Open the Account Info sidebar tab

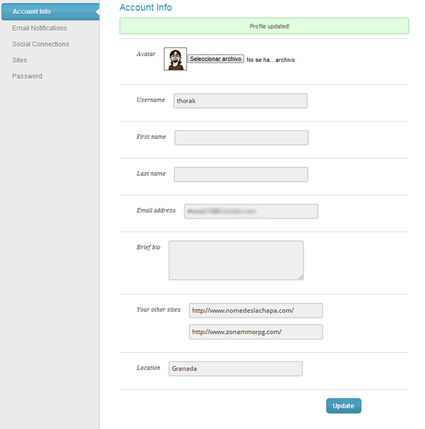coord(32,11)
